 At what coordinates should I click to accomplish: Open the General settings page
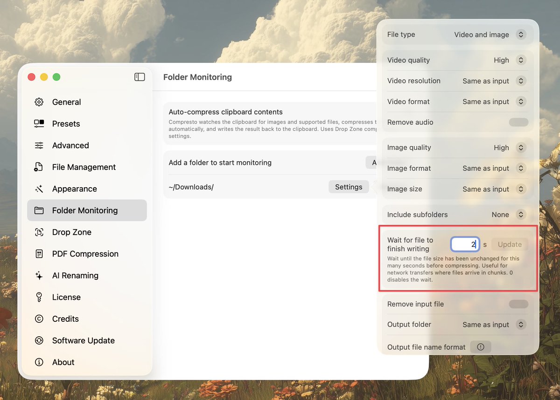pyautogui.click(x=87, y=102)
